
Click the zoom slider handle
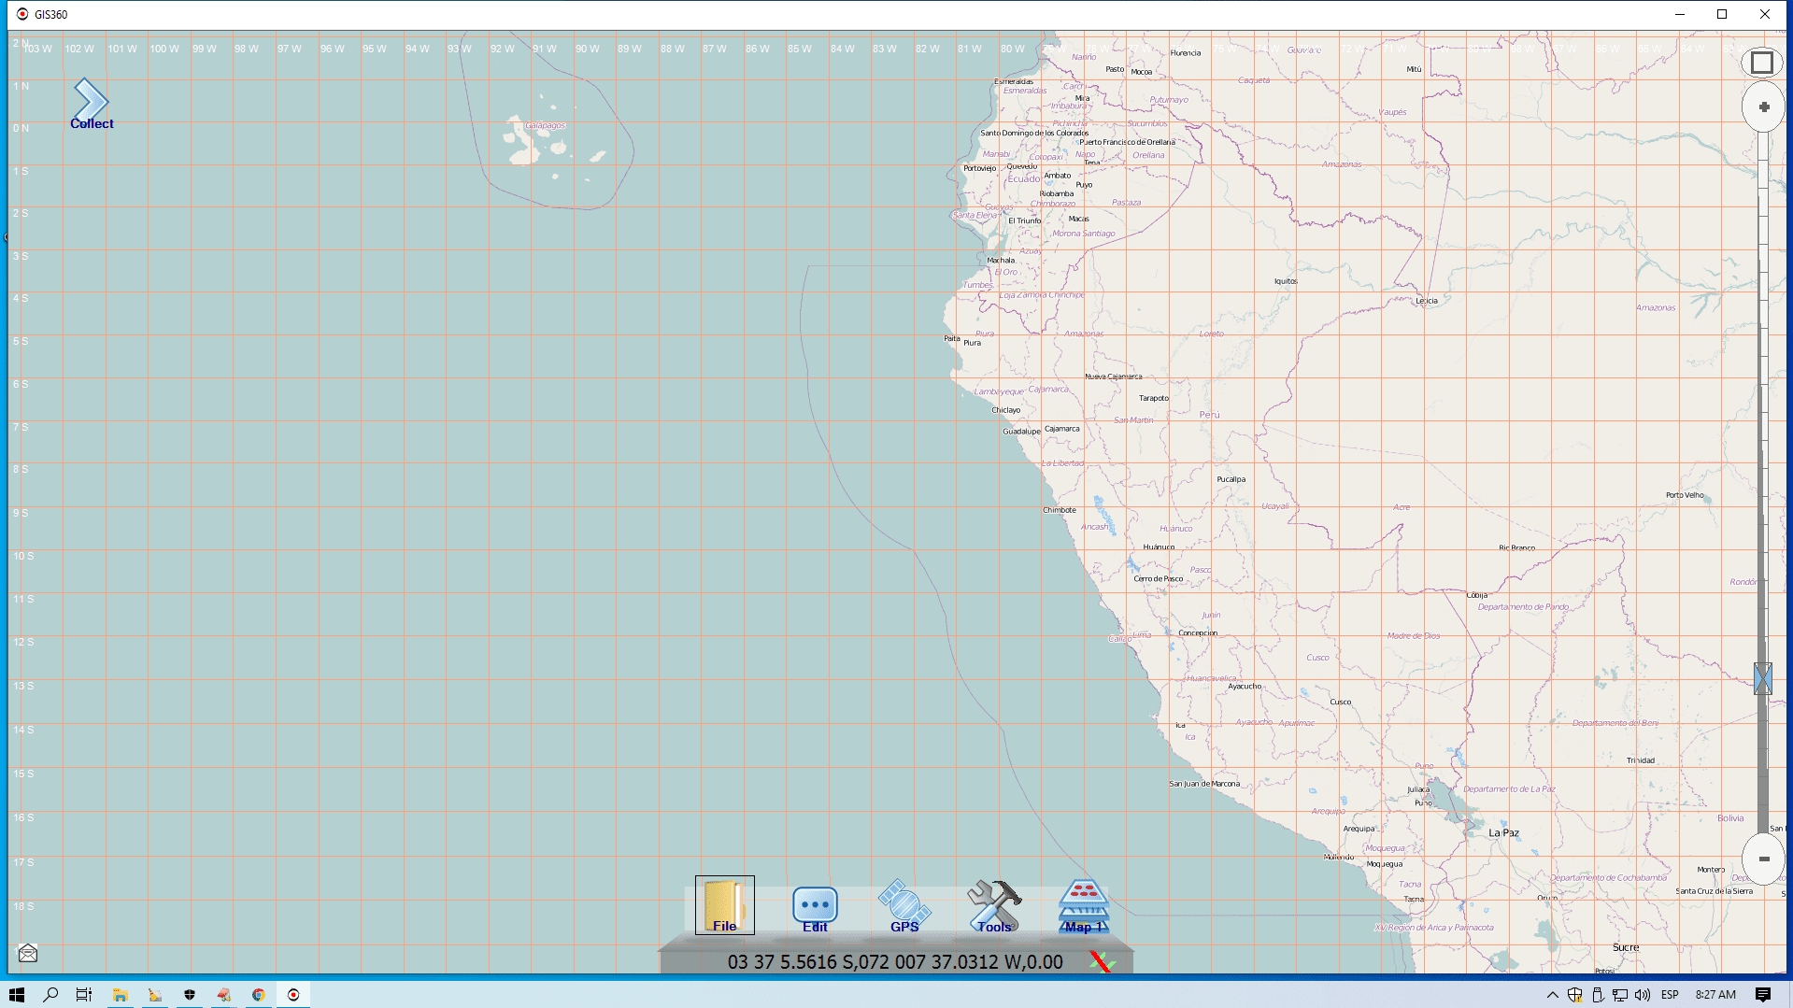pyautogui.click(x=1763, y=678)
